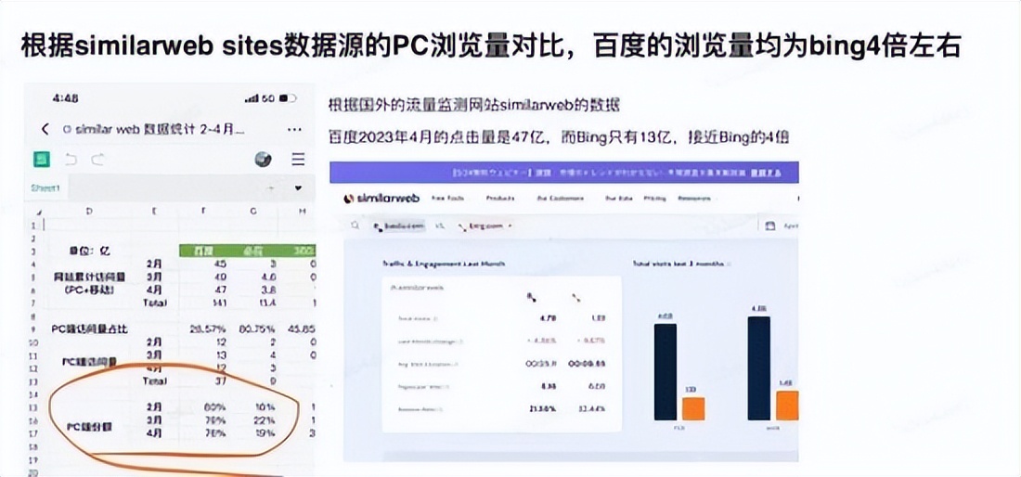This screenshot has width=1021, height=477.
Task: Click the 'PC端访问量占比' row label
Action: (90, 329)
